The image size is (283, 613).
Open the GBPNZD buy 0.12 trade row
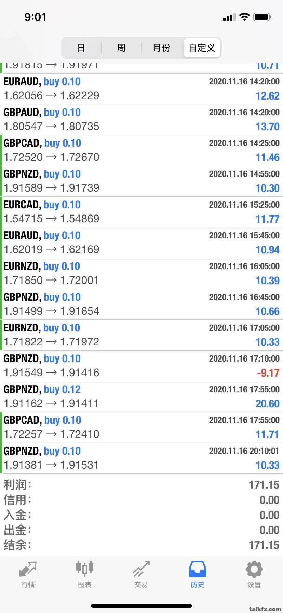pos(141,396)
